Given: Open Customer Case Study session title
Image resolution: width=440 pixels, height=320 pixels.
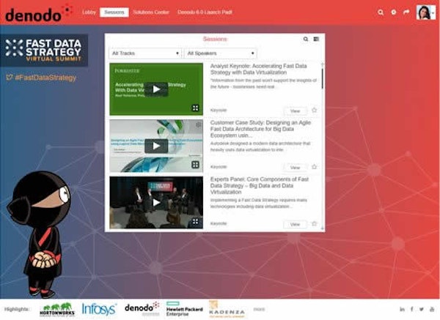Looking at the screenshot, I should click(x=260, y=129).
